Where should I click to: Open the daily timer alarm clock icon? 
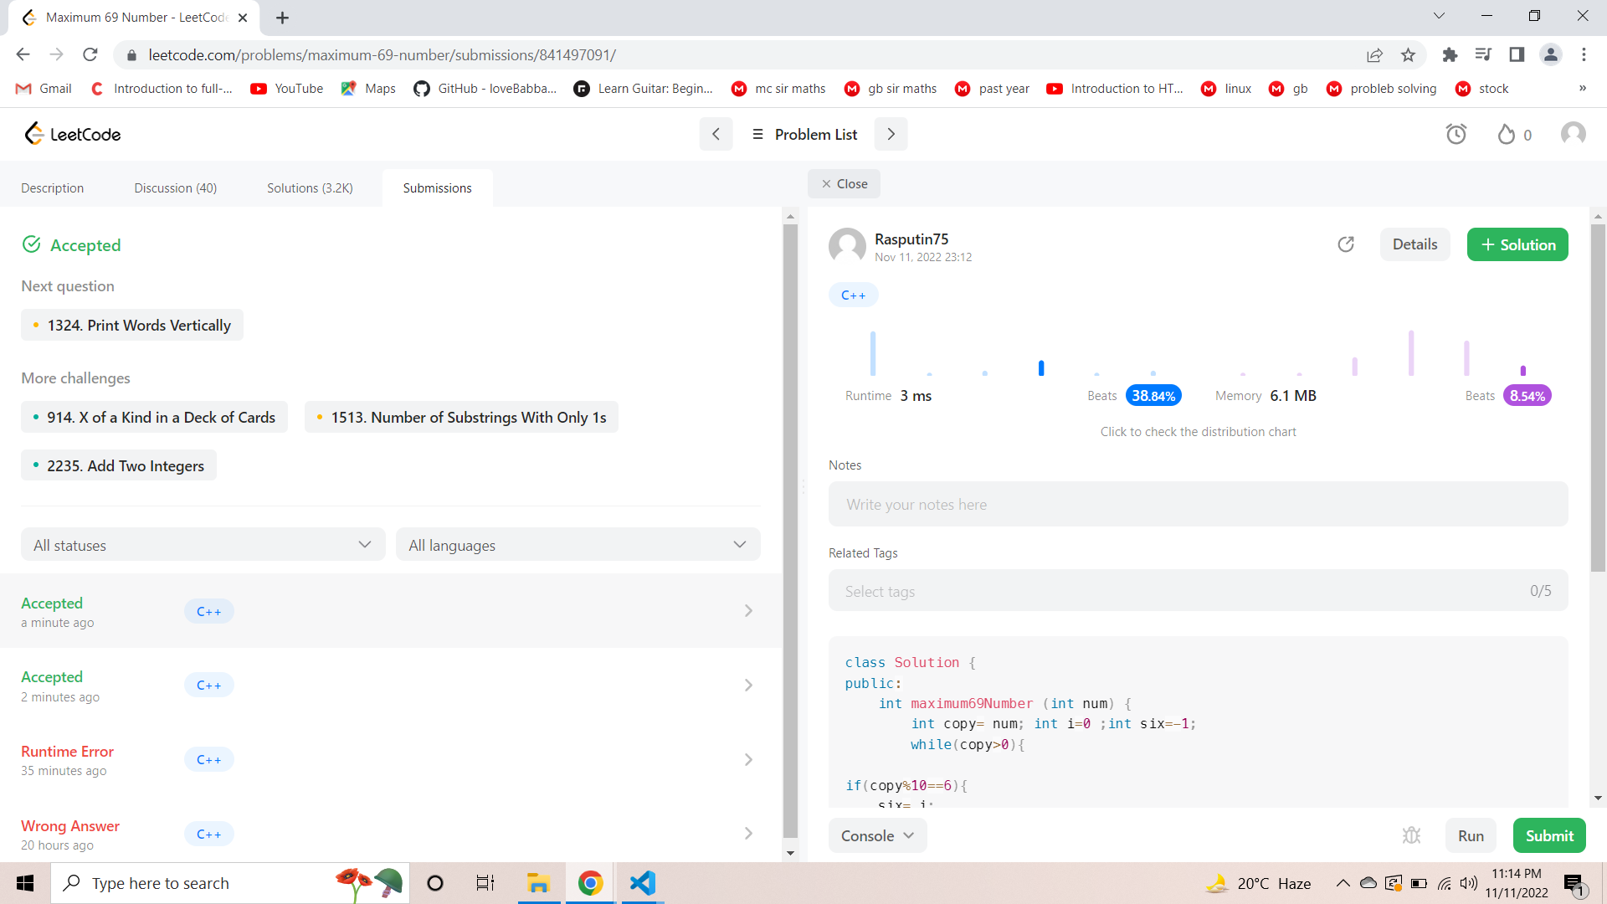pos(1456,134)
